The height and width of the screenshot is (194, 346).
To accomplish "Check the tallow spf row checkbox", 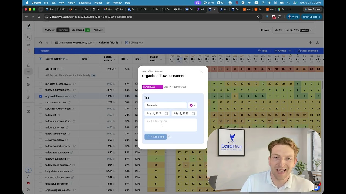I will [41, 115].
